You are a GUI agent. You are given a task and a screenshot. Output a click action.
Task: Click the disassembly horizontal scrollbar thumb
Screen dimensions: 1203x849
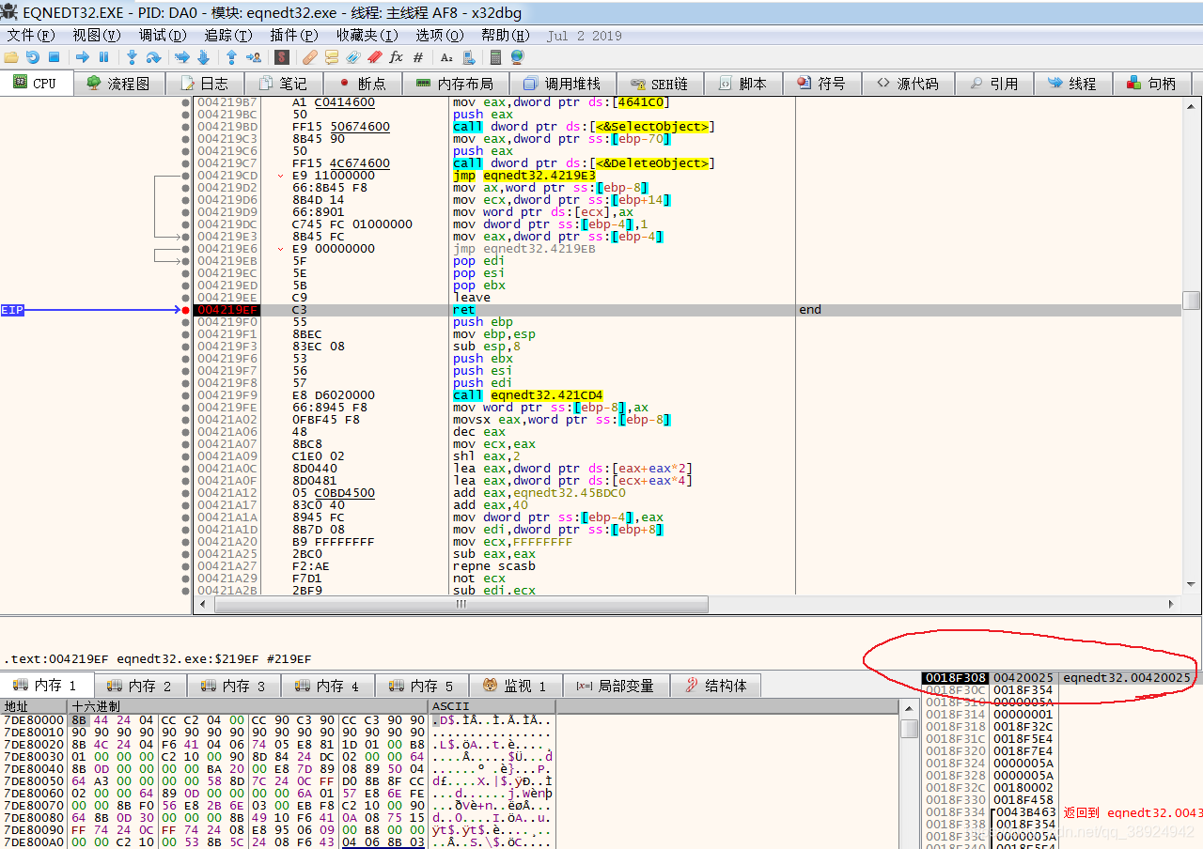(461, 605)
